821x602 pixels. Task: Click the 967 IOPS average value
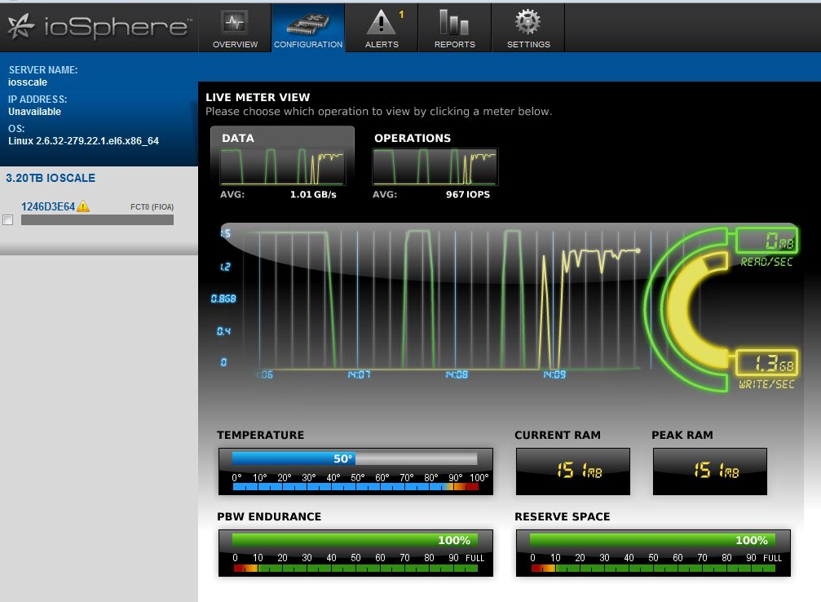tap(468, 194)
